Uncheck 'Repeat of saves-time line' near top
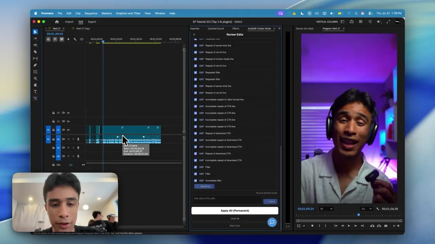Screen dimensions: 435x244 tap(195, 45)
